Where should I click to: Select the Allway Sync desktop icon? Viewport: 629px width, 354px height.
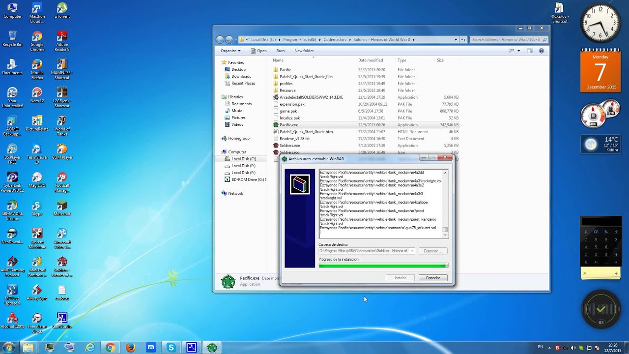(x=37, y=293)
